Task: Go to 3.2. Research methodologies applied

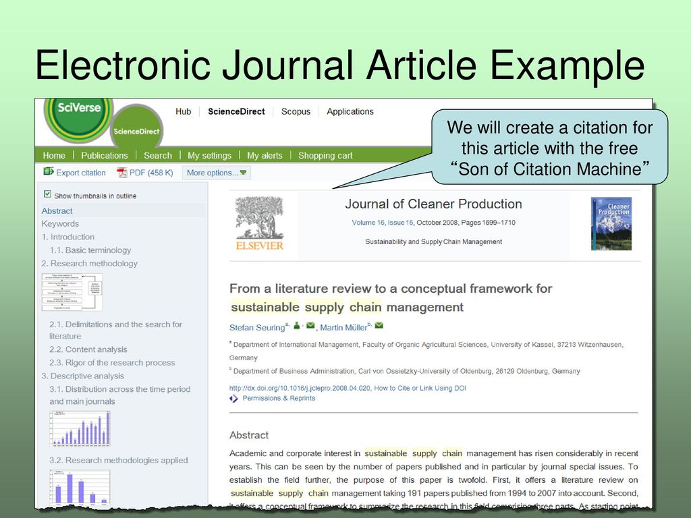Action: 119,460
